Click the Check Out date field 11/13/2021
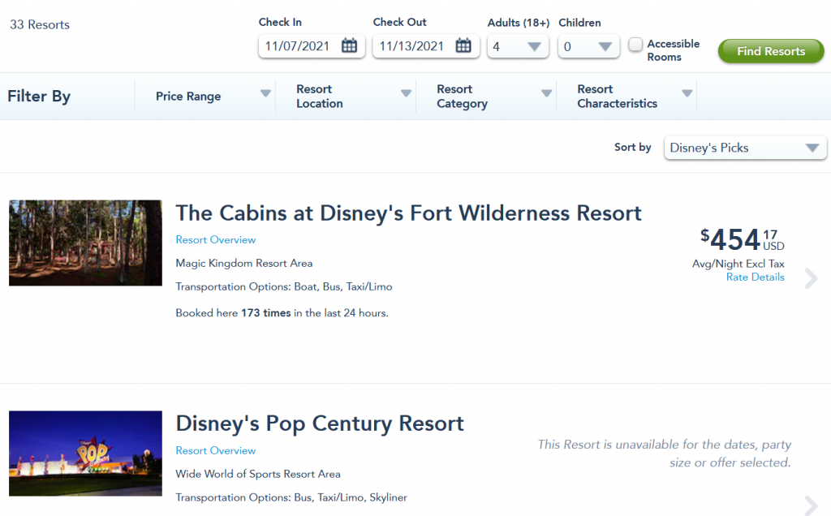Viewport: 831px width, 516px height. tap(425, 46)
